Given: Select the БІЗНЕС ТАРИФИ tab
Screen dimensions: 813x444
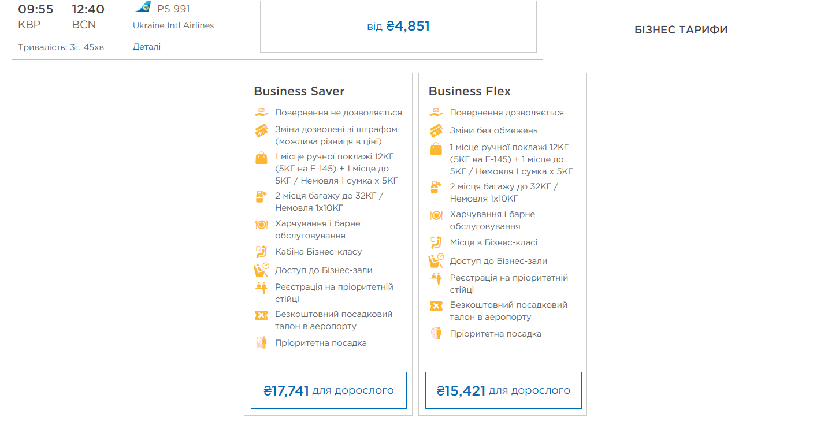Looking at the screenshot, I should point(681,30).
